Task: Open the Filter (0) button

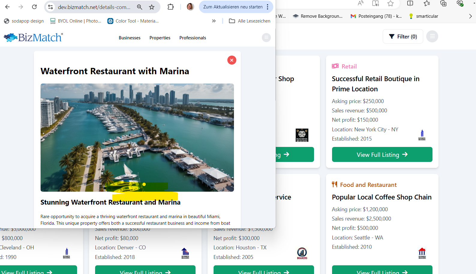Action: pos(403,37)
